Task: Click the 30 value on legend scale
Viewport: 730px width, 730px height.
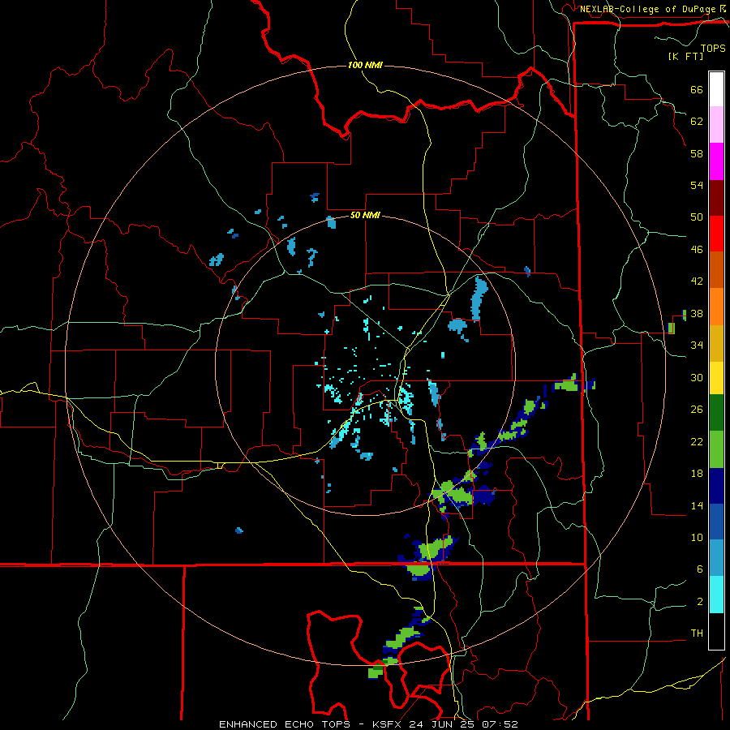Action: click(x=697, y=377)
